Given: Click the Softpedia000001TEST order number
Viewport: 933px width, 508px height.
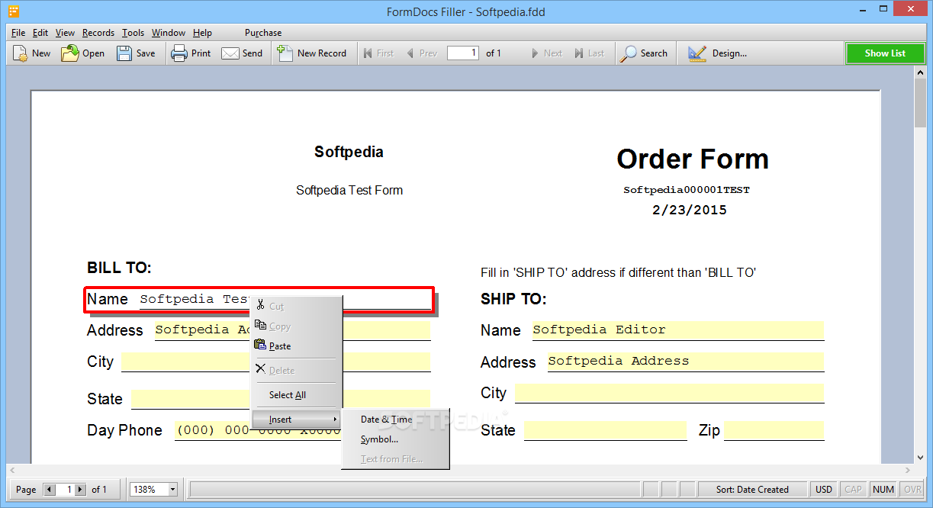Looking at the screenshot, I should [x=687, y=191].
